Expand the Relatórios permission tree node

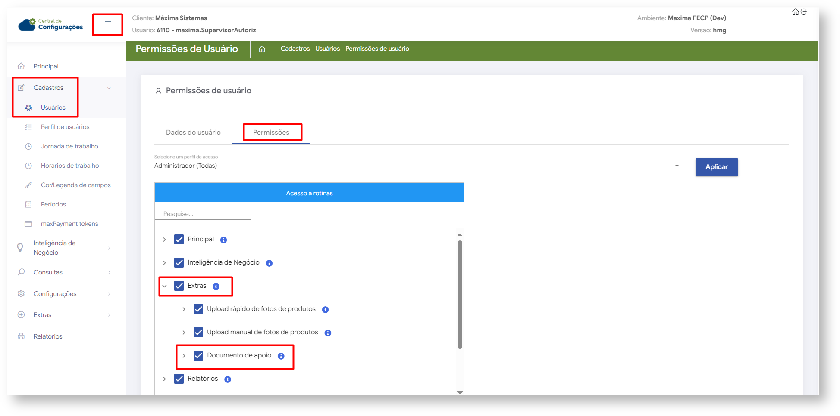point(164,379)
